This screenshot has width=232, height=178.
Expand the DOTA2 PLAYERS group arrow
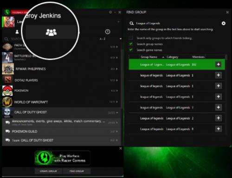pyautogui.click(x=117, y=80)
